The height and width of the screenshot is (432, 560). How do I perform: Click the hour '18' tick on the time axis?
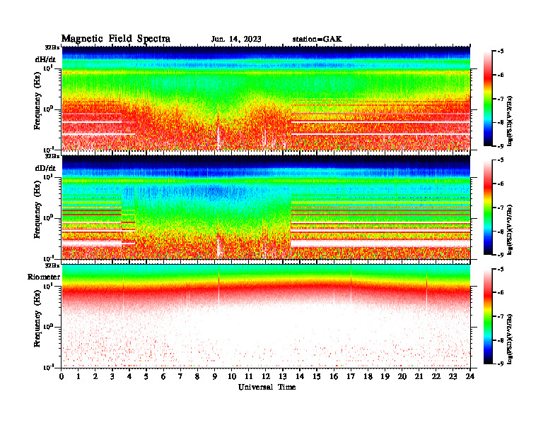point(368,376)
